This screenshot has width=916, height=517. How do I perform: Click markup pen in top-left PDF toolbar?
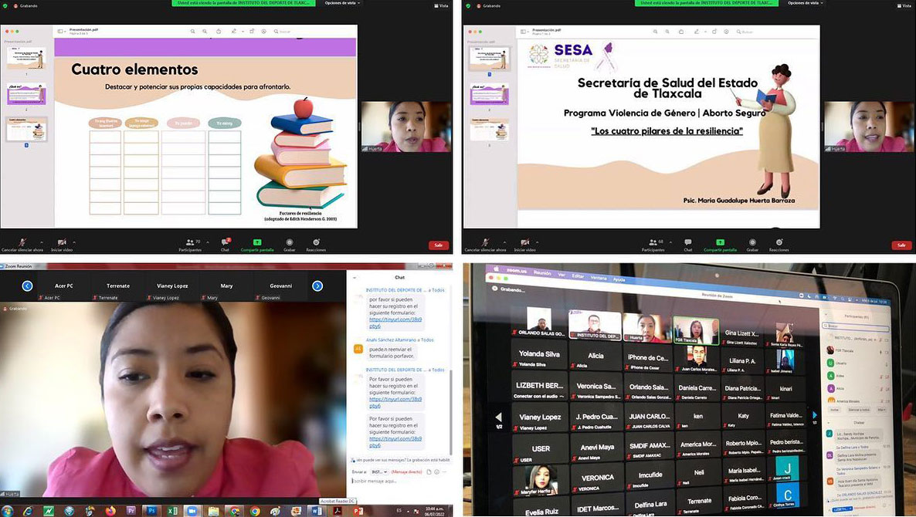tap(234, 32)
